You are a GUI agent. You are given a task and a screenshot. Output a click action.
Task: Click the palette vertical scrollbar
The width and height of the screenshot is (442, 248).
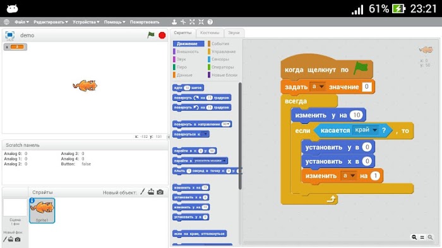click(x=240, y=136)
